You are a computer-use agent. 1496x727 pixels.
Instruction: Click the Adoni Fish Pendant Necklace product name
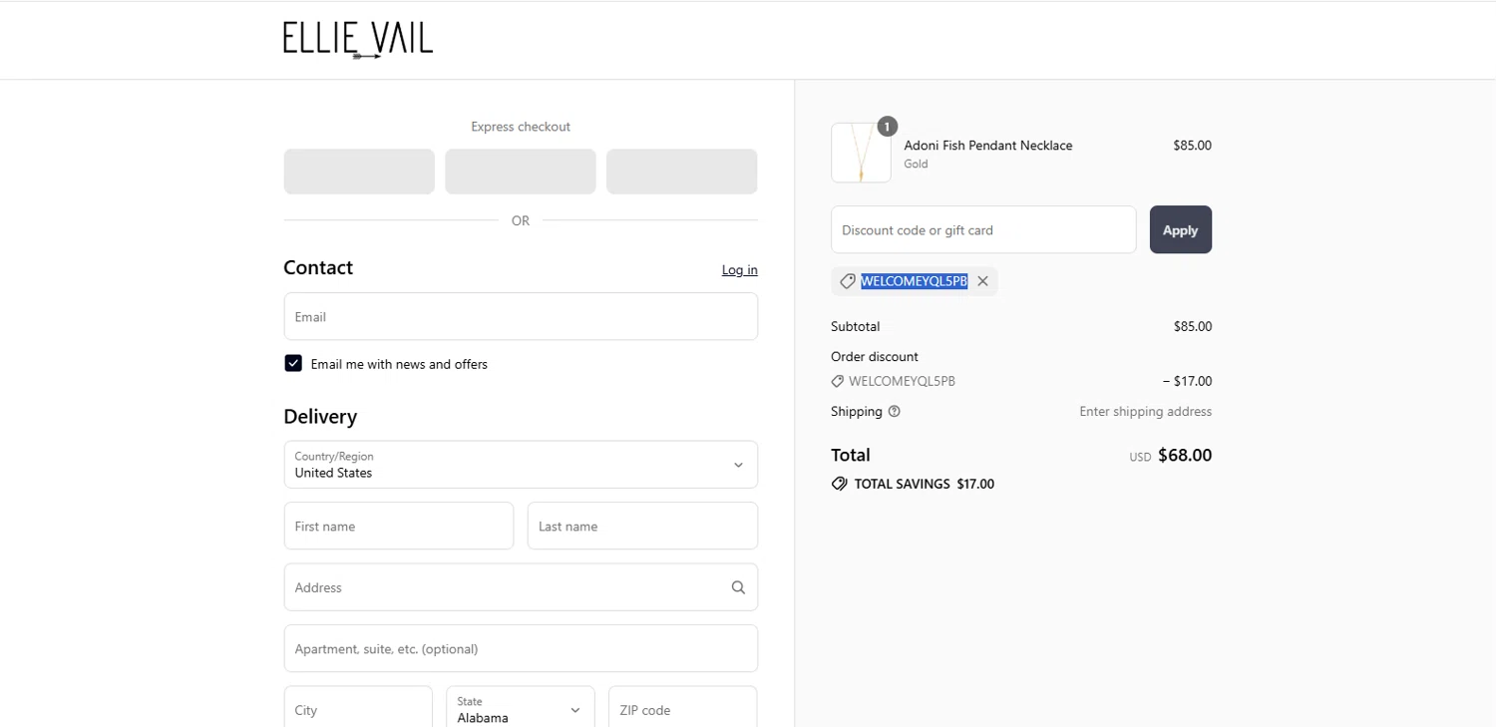click(x=988, y=146)
